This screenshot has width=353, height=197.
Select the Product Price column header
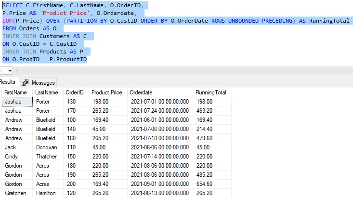point(108,92)
